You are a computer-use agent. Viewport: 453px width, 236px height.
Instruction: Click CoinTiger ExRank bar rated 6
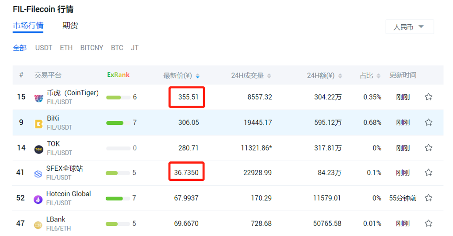(118, 97)
